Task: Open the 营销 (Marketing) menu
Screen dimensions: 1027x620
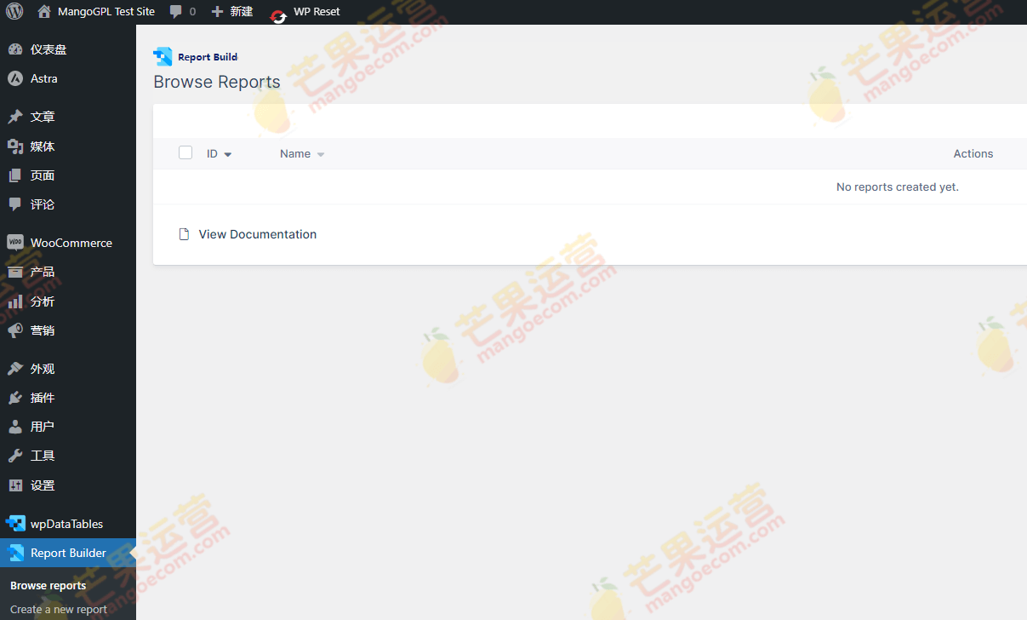Action: 41,330
